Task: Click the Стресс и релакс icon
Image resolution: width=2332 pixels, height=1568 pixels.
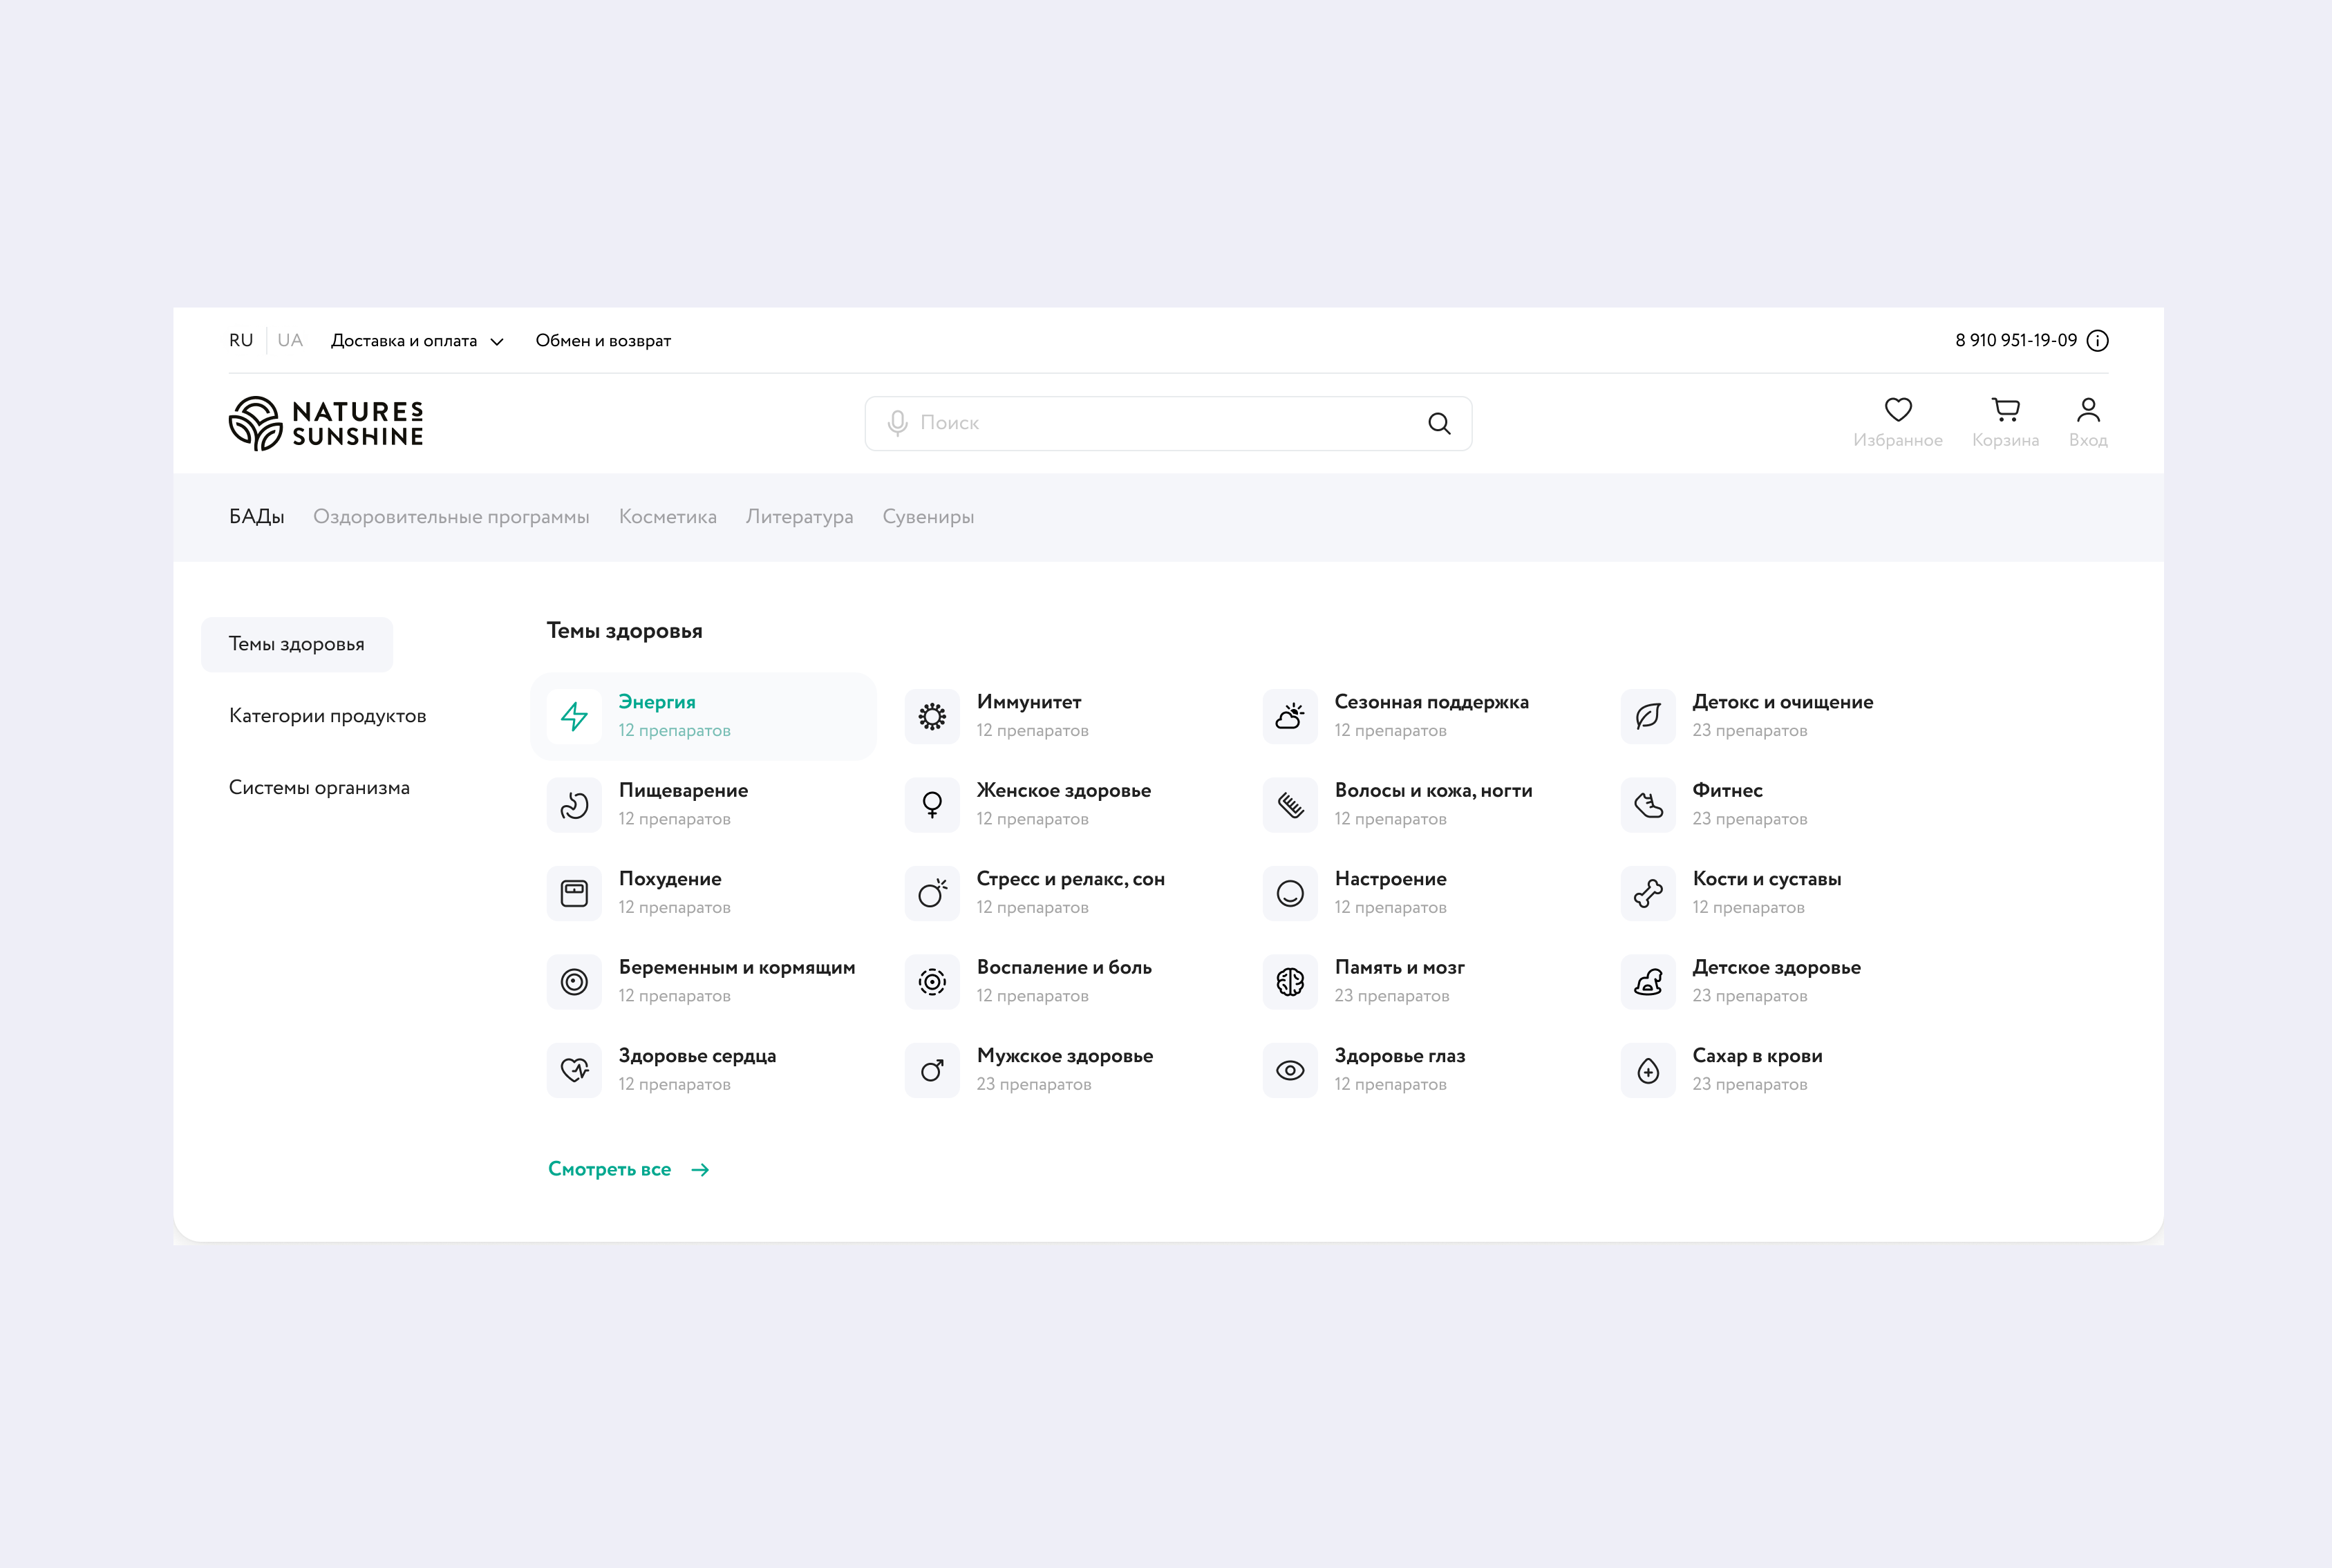Action: tap(932, 893)
